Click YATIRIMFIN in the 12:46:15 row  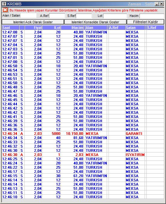[x=96, y=176]
